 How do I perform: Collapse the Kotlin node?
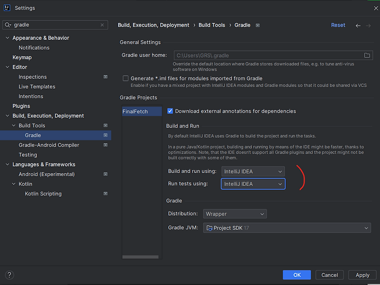coord(14,184)
